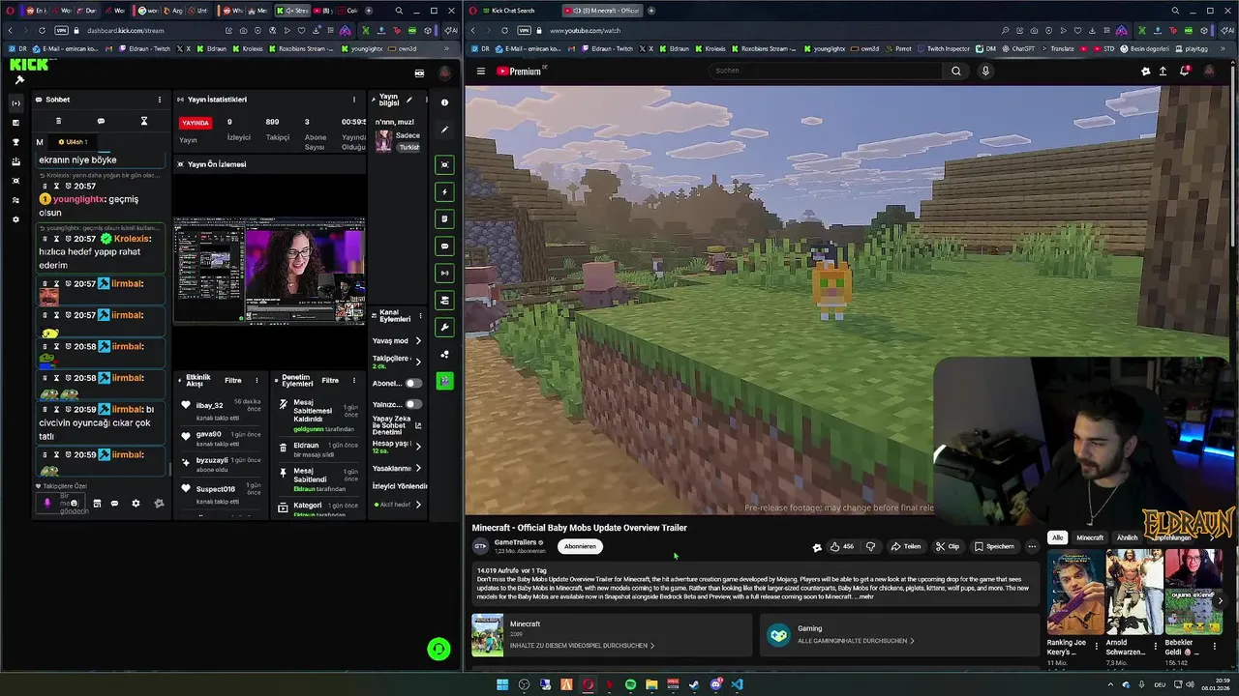Click the hourglass icon in Sohbet chat toolbar

(143, 121)
